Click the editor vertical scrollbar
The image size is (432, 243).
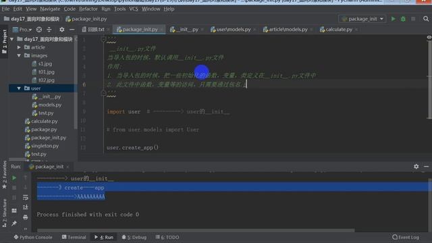coord(429,80)
